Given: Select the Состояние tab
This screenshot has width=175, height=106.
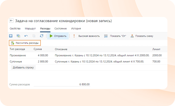Looking at the screenshot, I should click(60, 28).
